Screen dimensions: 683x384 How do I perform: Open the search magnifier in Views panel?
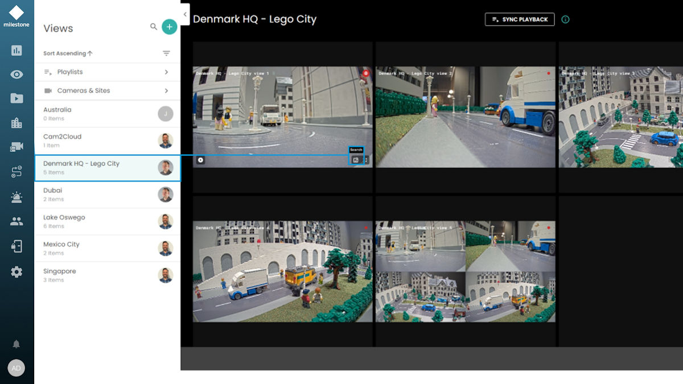pos(154,27)
